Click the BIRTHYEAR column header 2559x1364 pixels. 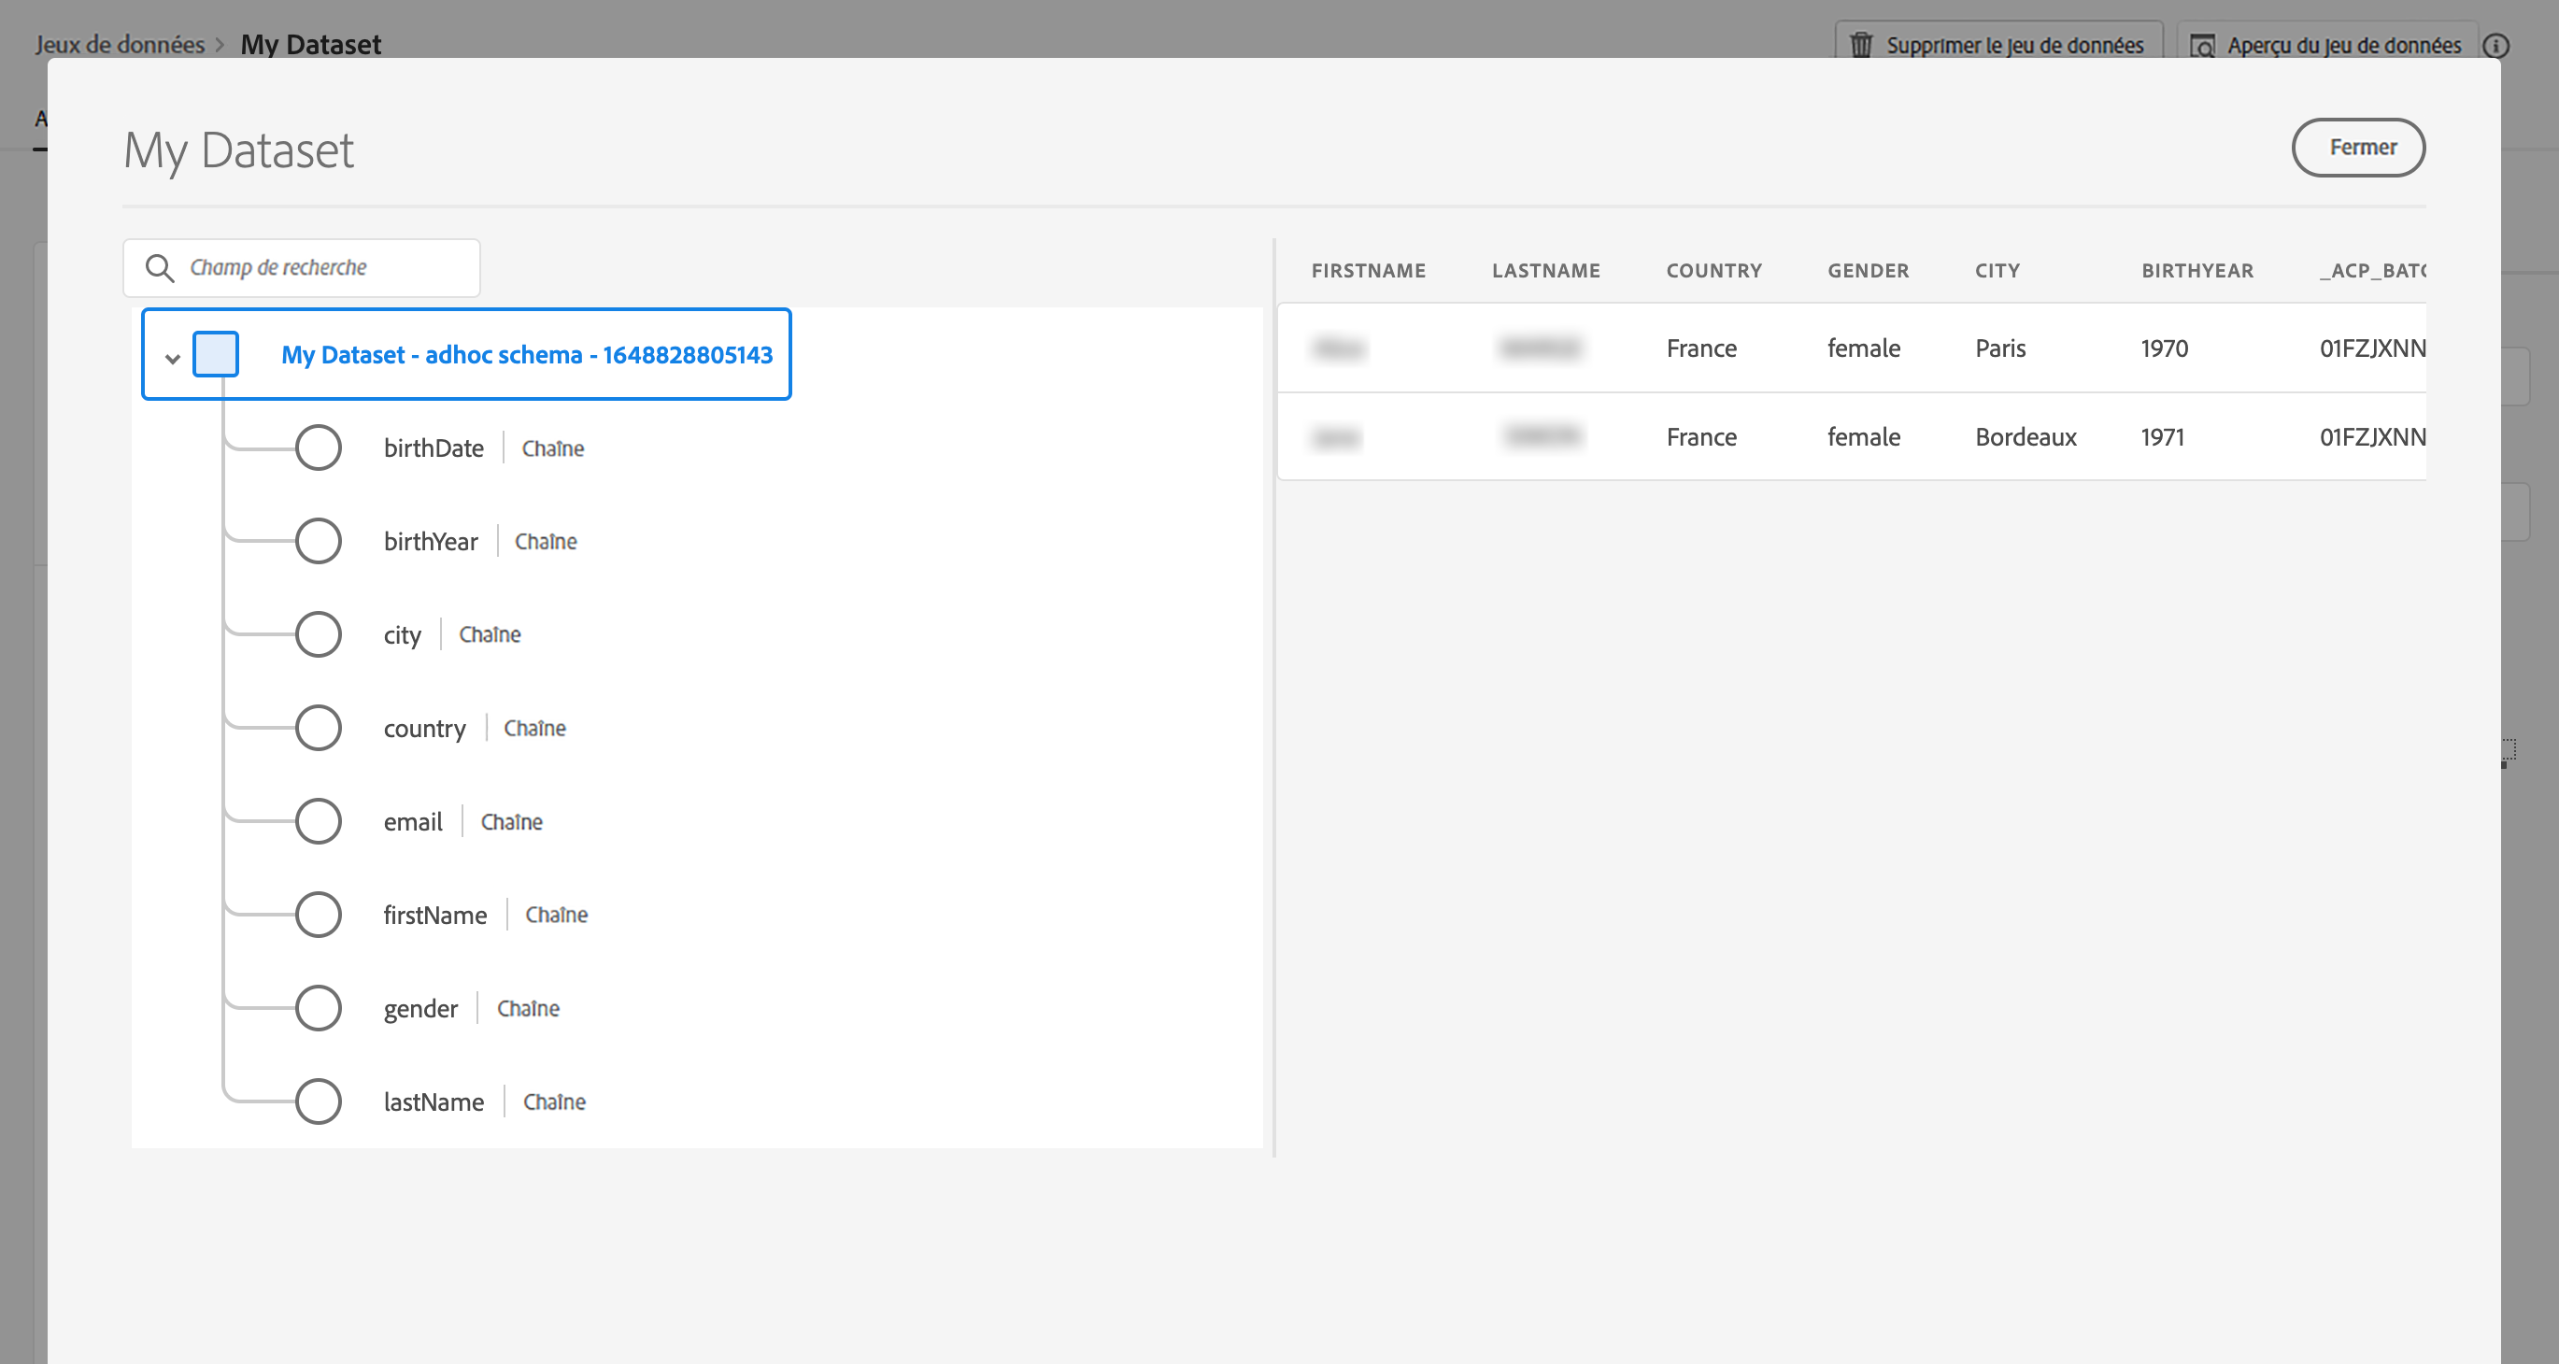point(2196,271)
